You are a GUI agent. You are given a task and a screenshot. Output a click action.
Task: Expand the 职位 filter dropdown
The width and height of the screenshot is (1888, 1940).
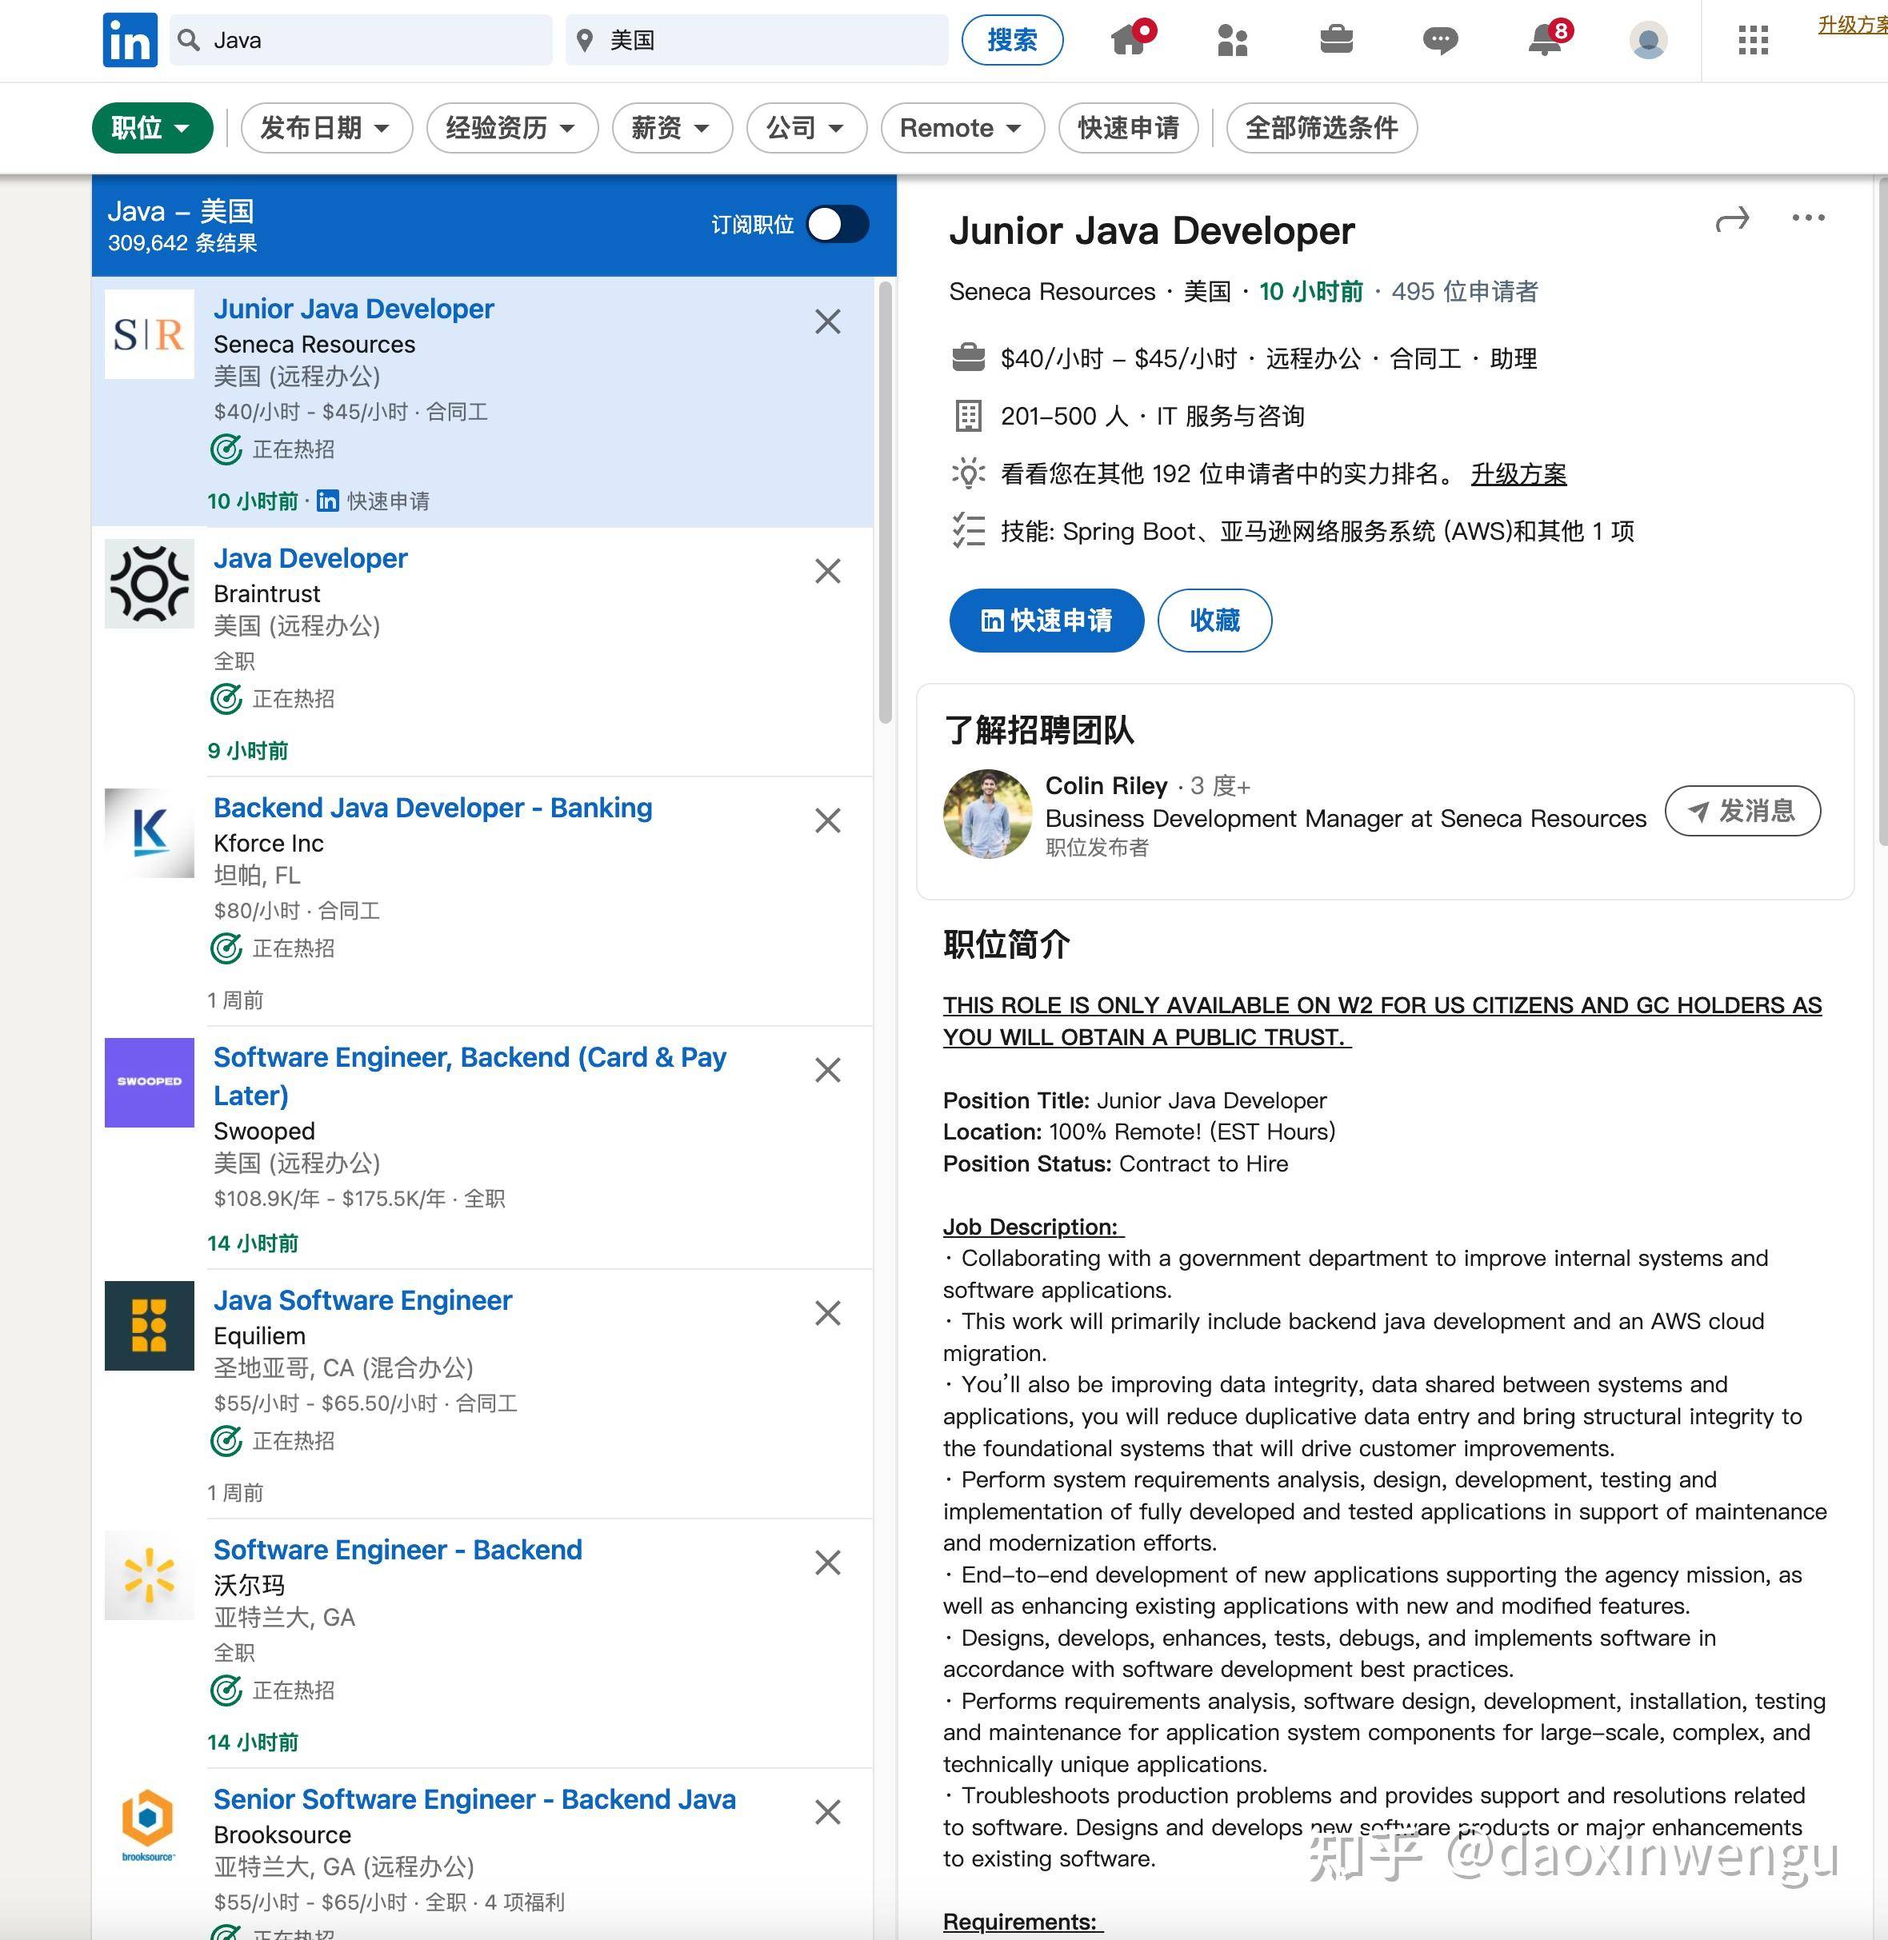(152, 128)
